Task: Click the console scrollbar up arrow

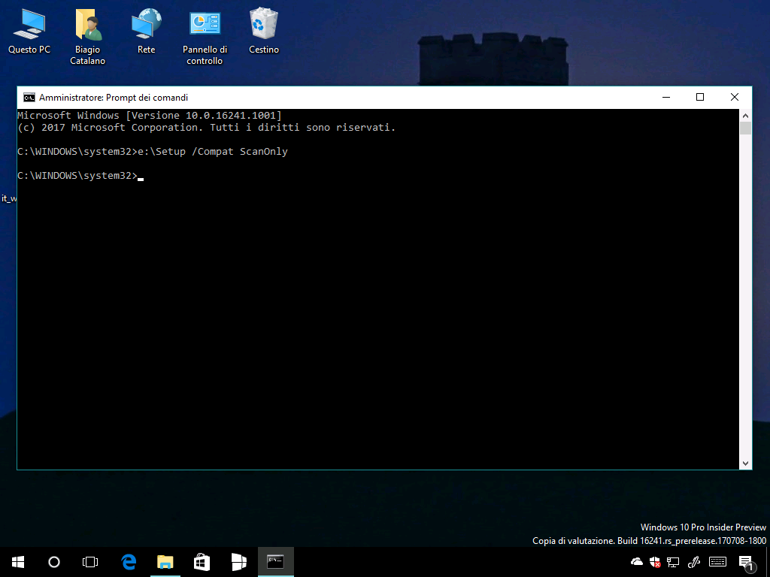Action: pos(745,116)
